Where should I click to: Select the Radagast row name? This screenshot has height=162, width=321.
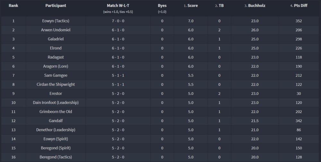coord(56,57)
